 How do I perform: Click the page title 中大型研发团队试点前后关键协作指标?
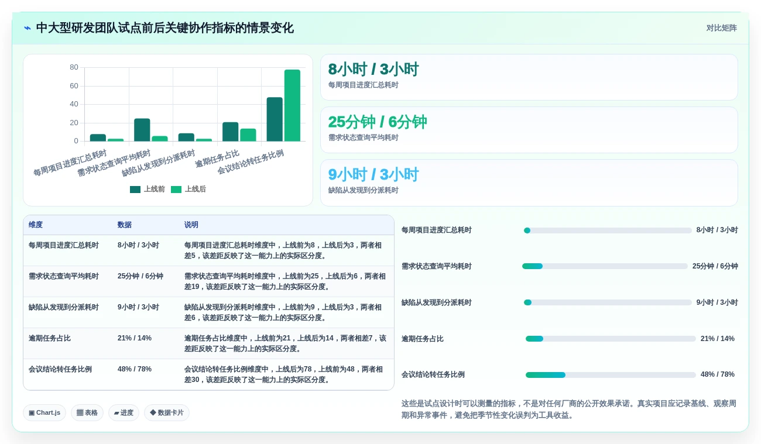[x=164, y=28]
